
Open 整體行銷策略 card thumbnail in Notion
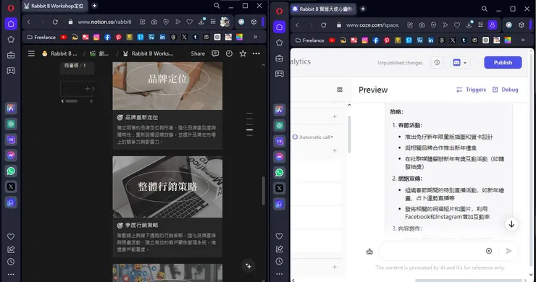[167, 187]
